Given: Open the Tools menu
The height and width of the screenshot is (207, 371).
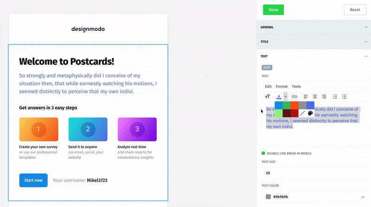Looking at the screenshot, I should pos(296,87).
